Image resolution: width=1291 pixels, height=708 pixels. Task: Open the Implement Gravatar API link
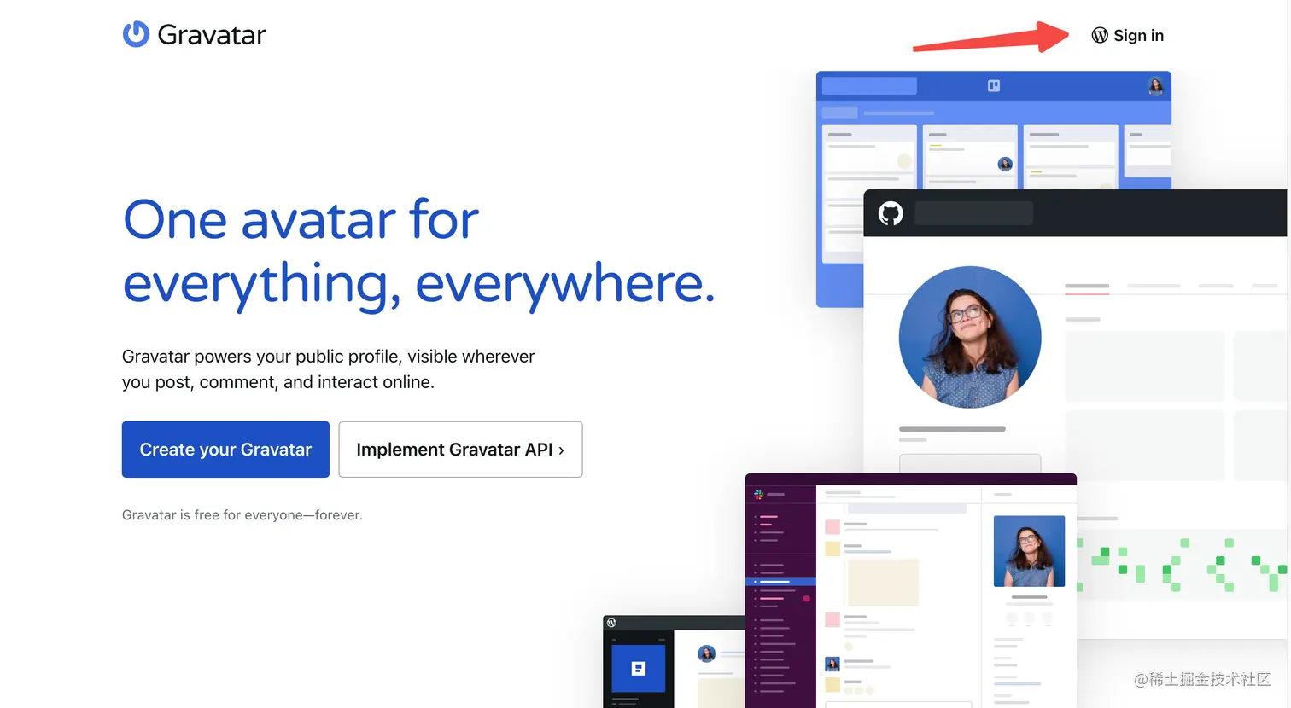460,450
